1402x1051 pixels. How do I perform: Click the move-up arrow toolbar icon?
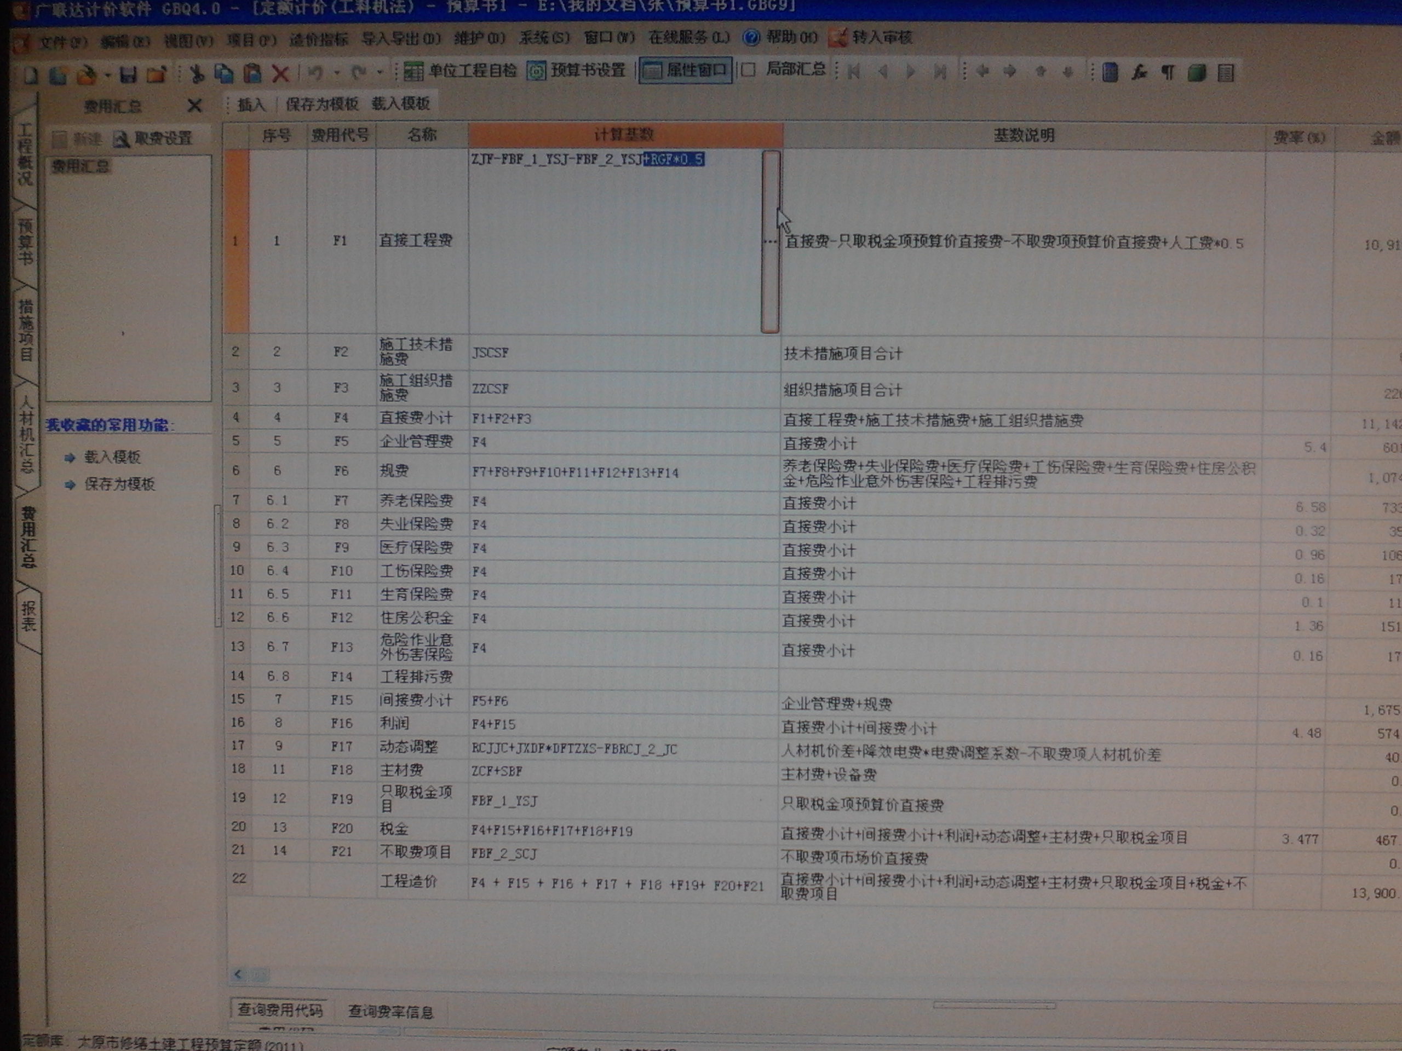tap(1041, 72)
